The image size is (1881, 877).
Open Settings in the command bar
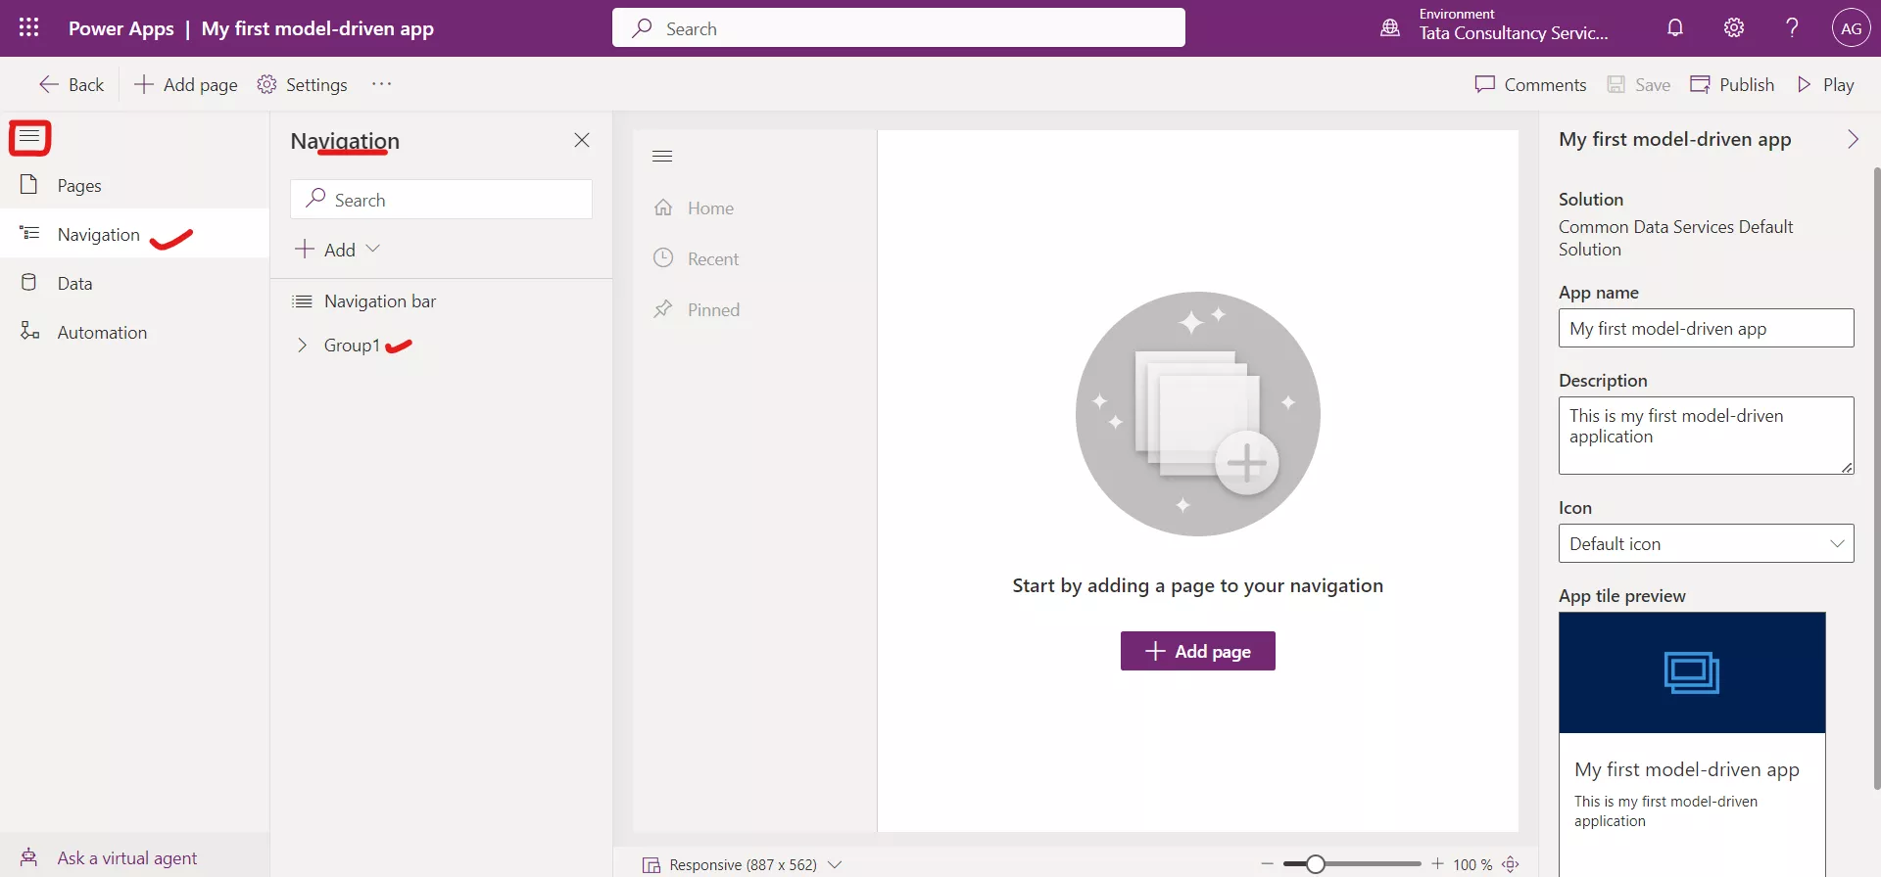[302, 84]
